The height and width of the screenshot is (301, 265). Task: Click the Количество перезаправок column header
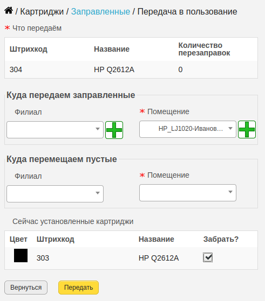204,49
